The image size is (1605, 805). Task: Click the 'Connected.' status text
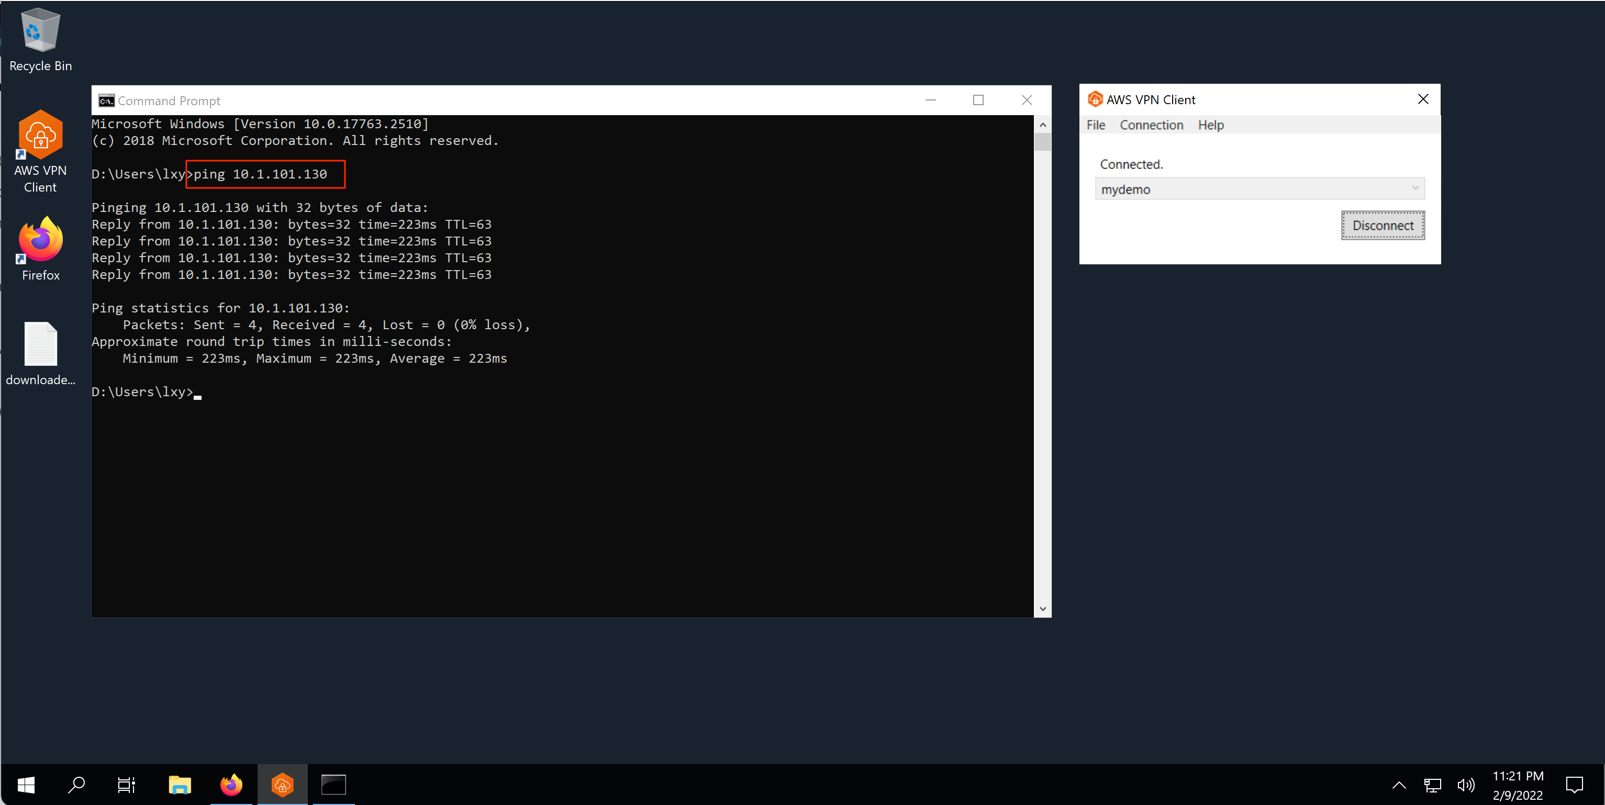click(x=1131, y=164)
